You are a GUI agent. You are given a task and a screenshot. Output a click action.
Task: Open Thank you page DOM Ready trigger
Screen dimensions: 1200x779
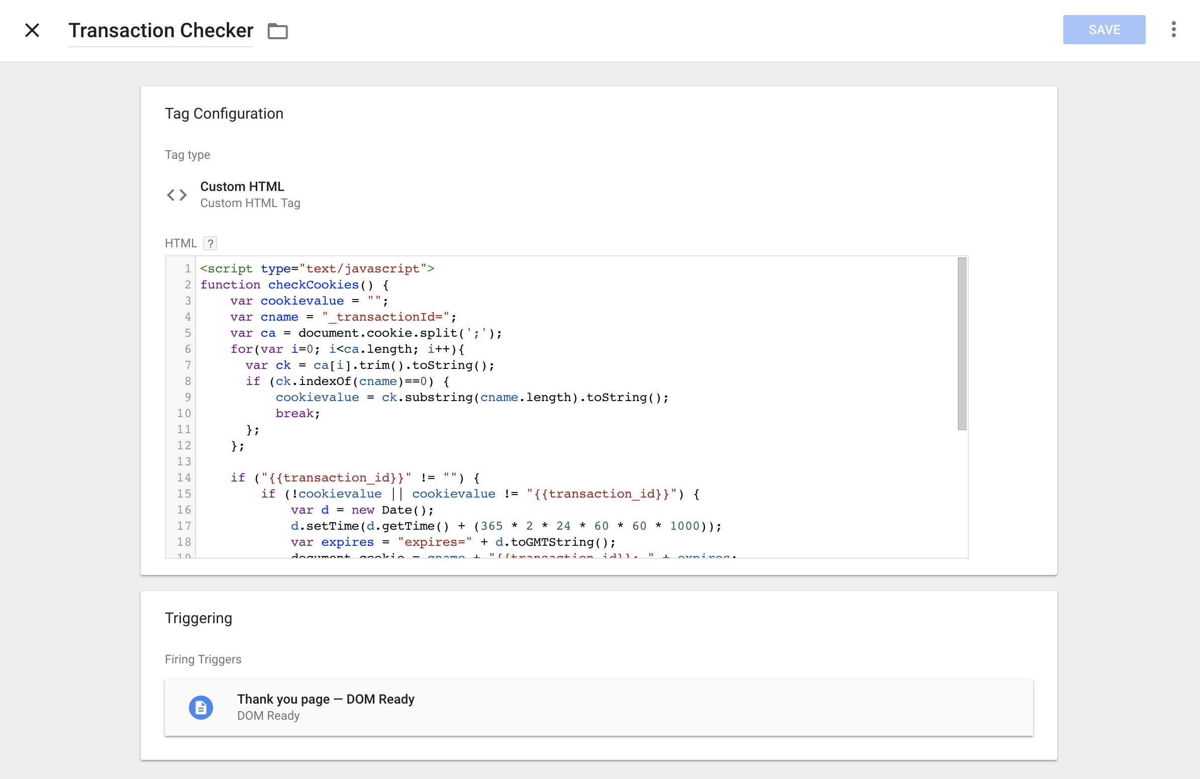coord(599,708)
